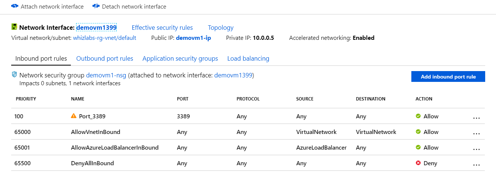Open demovm1399 link in the NSG description
Viewport: 496px width, 179px height.
tap(233, 75)
